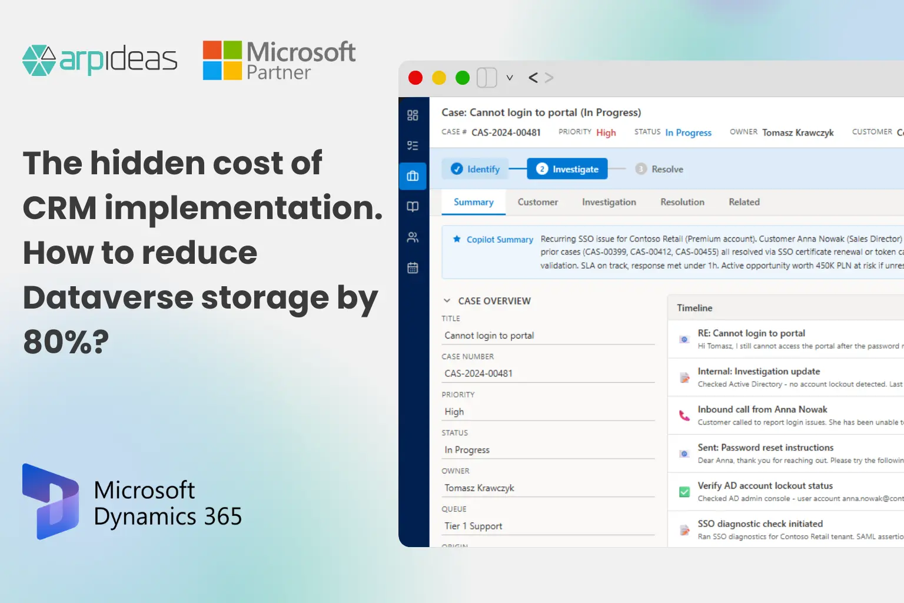Viewport: 904px width, 603px height.
Task: Collapse the CASE OVERVIEW section
Action: click(447, 300)
